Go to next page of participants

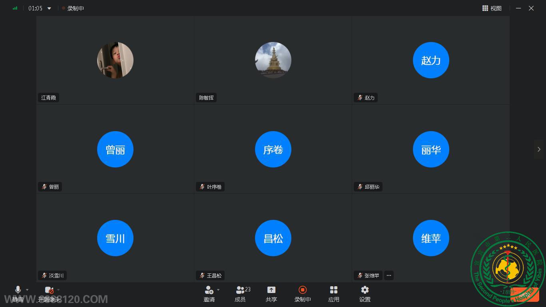coord(539,149)
